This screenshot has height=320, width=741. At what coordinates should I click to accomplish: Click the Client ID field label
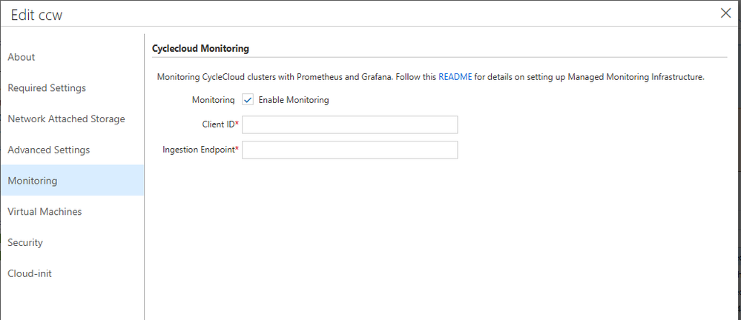218,124
